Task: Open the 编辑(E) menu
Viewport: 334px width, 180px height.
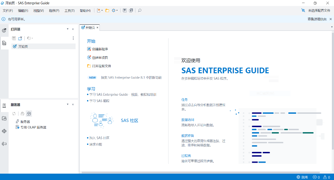Action: 23,11
